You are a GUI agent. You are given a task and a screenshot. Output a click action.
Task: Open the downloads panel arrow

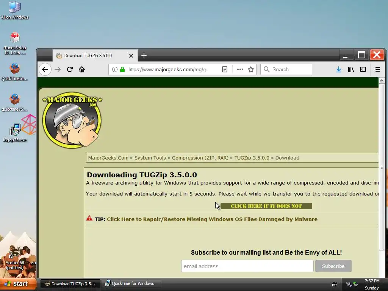(339, 70)
